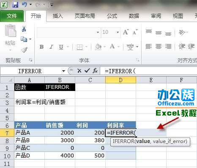The height and width of the screenshot is (168, 197).
Task: Switch to the 插入 tab
Action: tap(57, 16)
